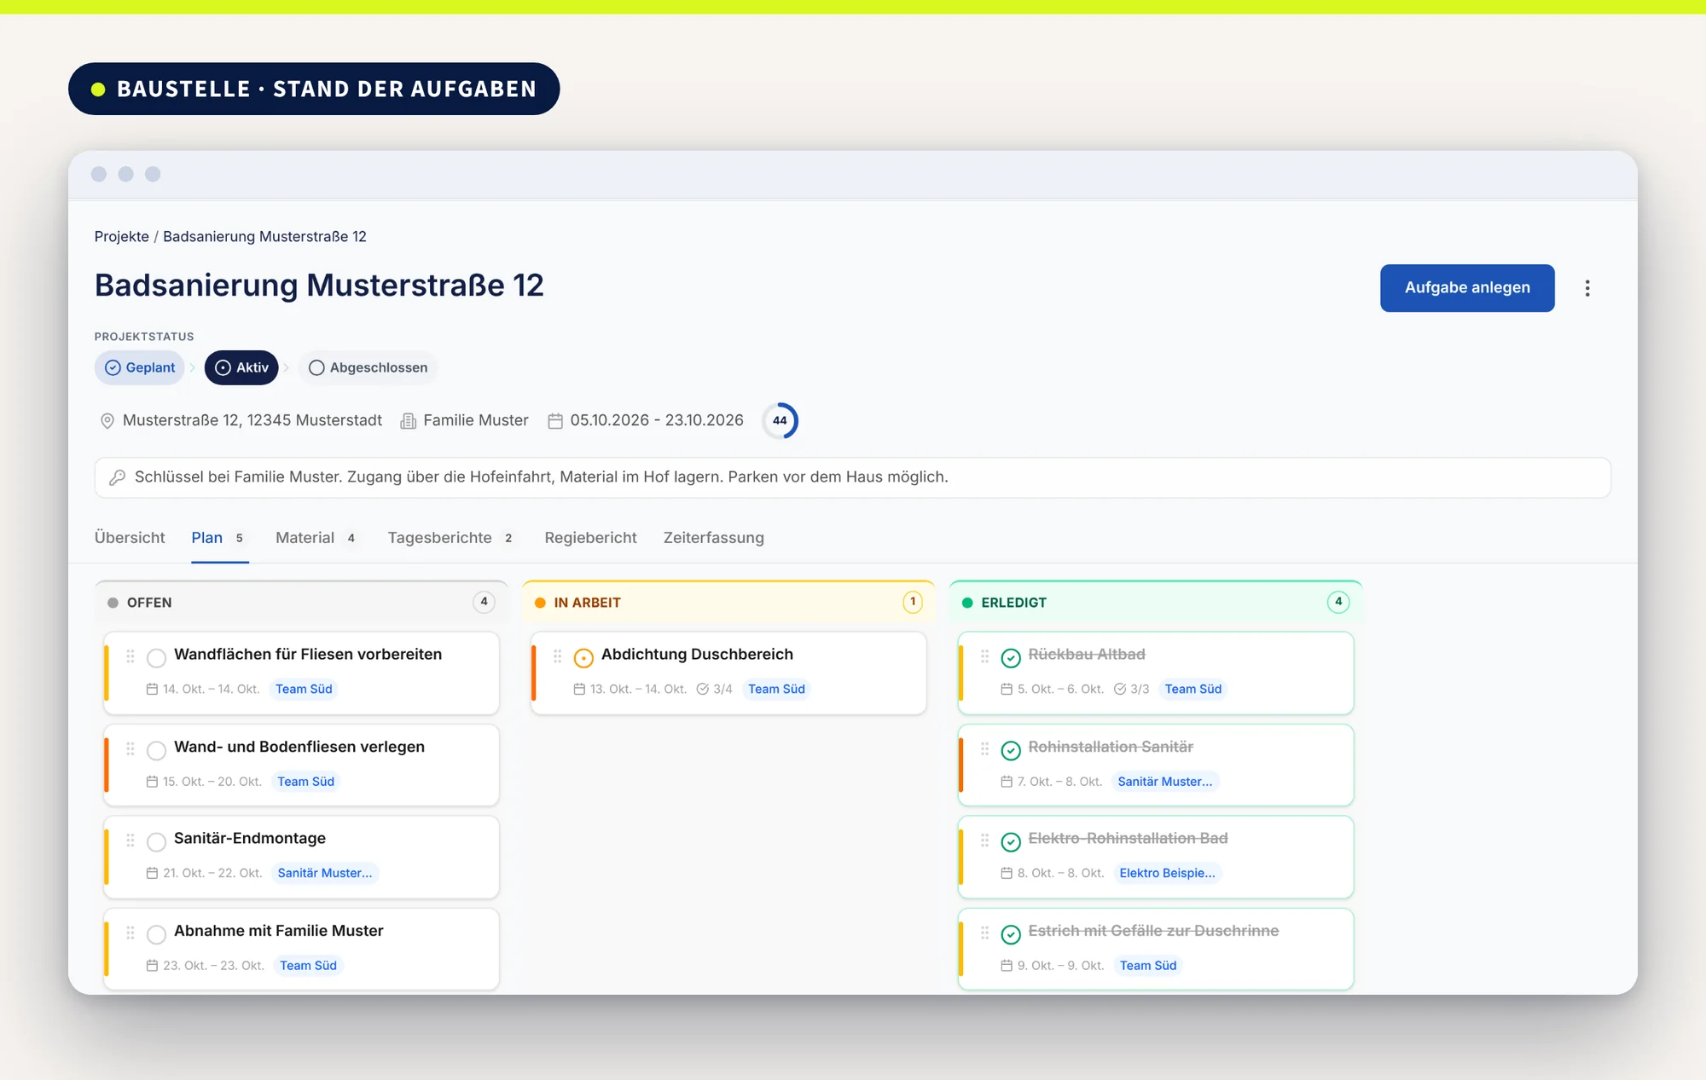
Task: Click the building icon next to Familie Muster
Action: [409, 421]
